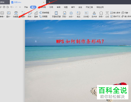Open 思维导图 (Mind map) tool

(44, 13)
